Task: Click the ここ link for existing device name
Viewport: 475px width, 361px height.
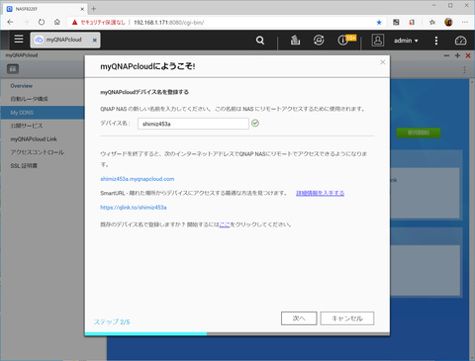Action: (x=225, y=225)
